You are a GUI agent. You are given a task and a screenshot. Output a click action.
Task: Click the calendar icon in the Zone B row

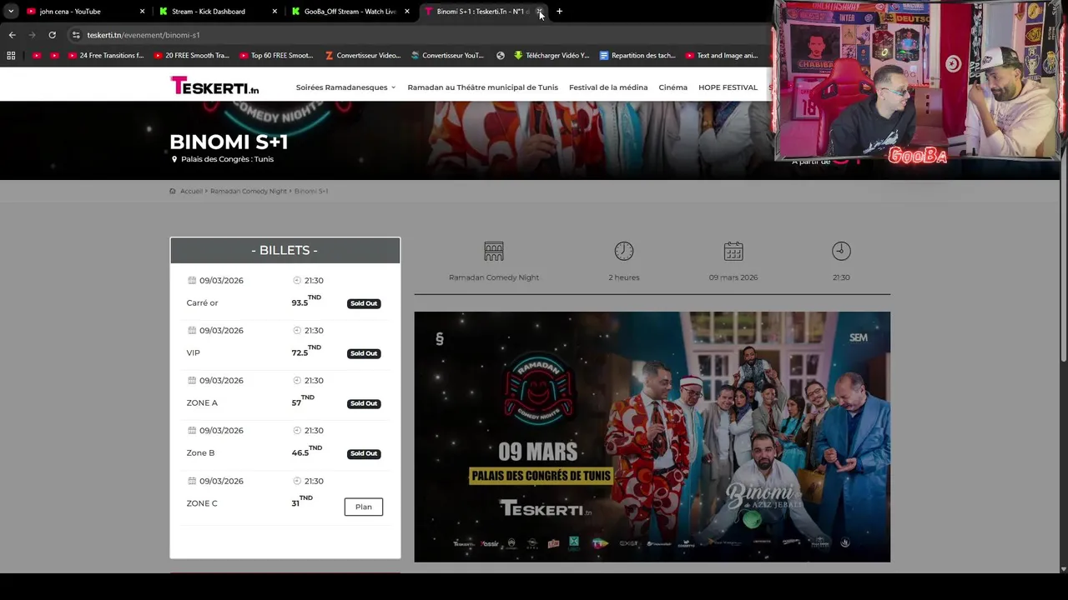coord(192,430)
